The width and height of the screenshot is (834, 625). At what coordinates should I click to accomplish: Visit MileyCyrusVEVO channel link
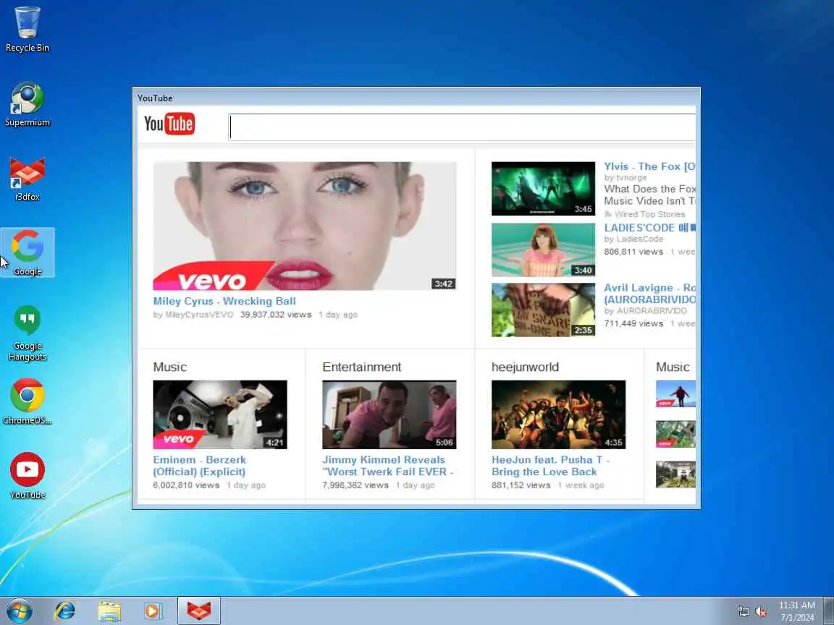click(199, 315)
